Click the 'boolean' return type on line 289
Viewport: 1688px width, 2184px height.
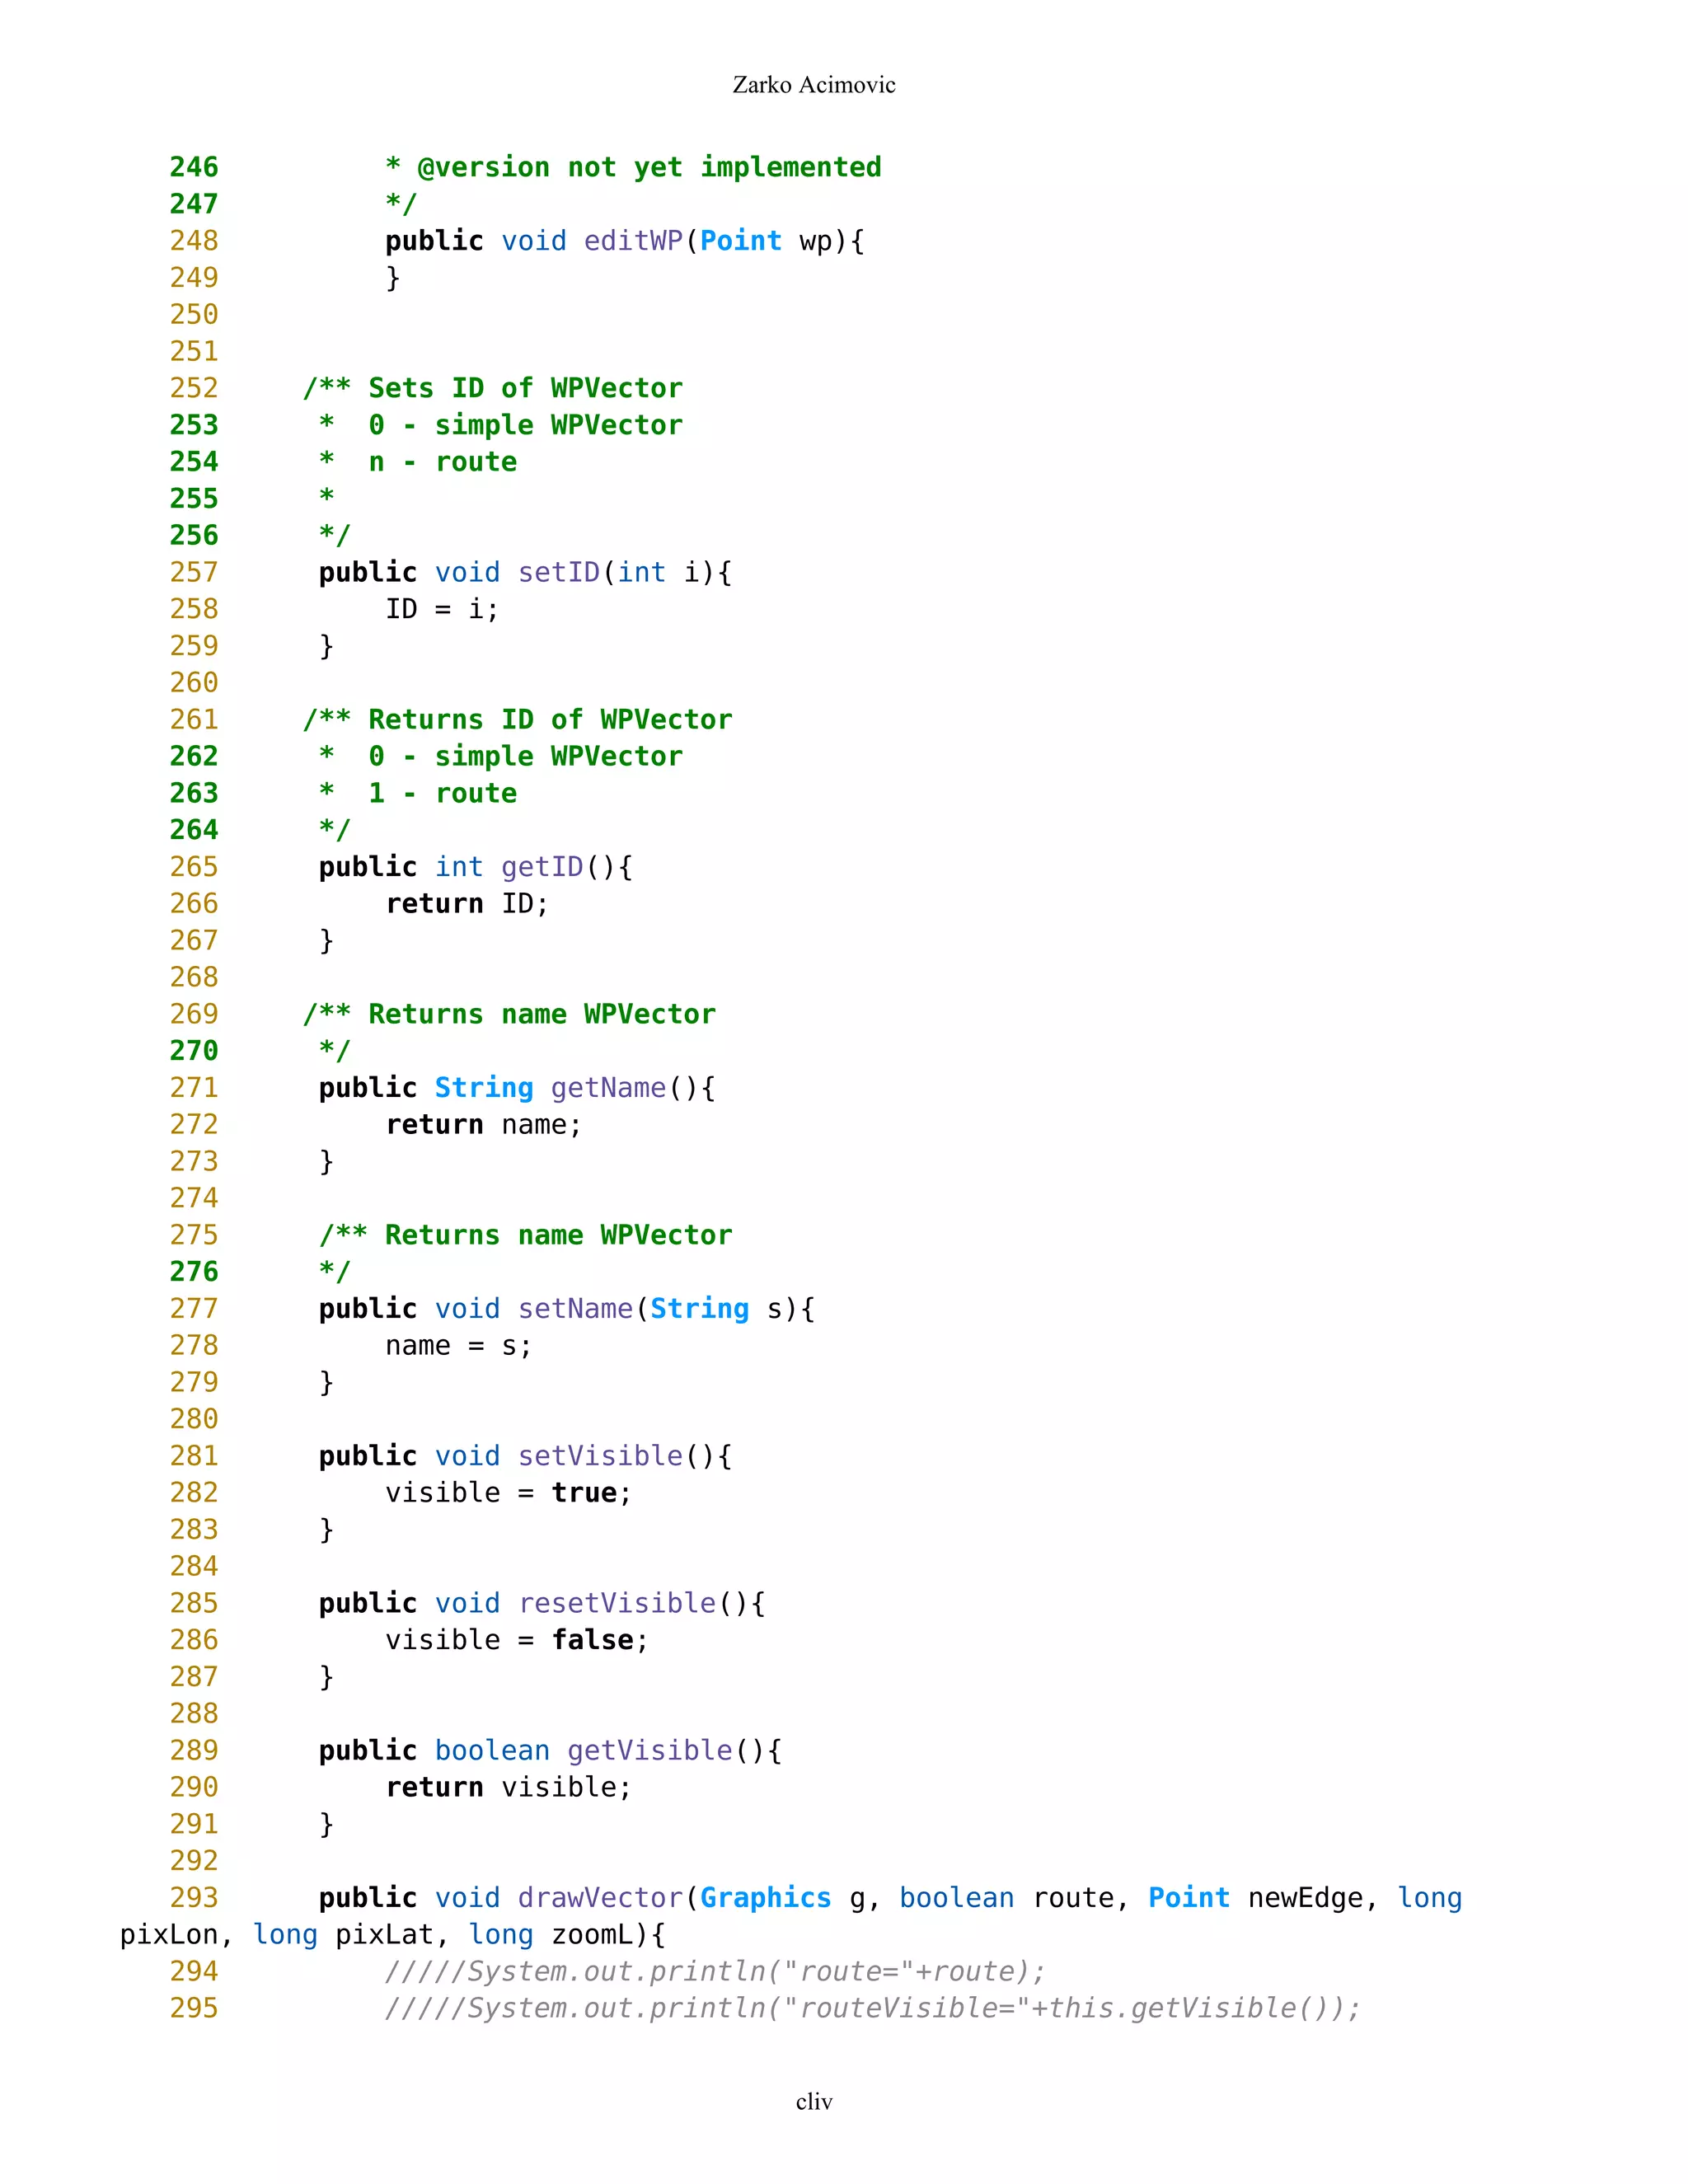[x=492, y=1751]
